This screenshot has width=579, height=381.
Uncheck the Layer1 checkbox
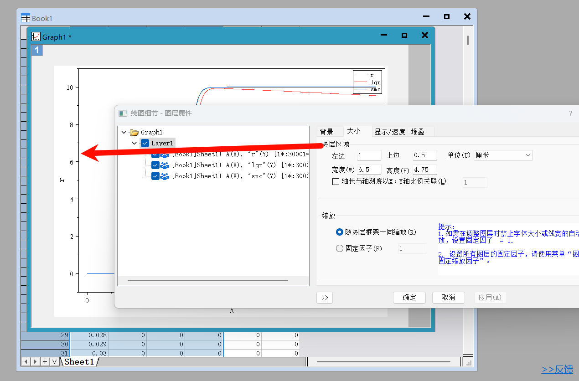click(145, 143)
